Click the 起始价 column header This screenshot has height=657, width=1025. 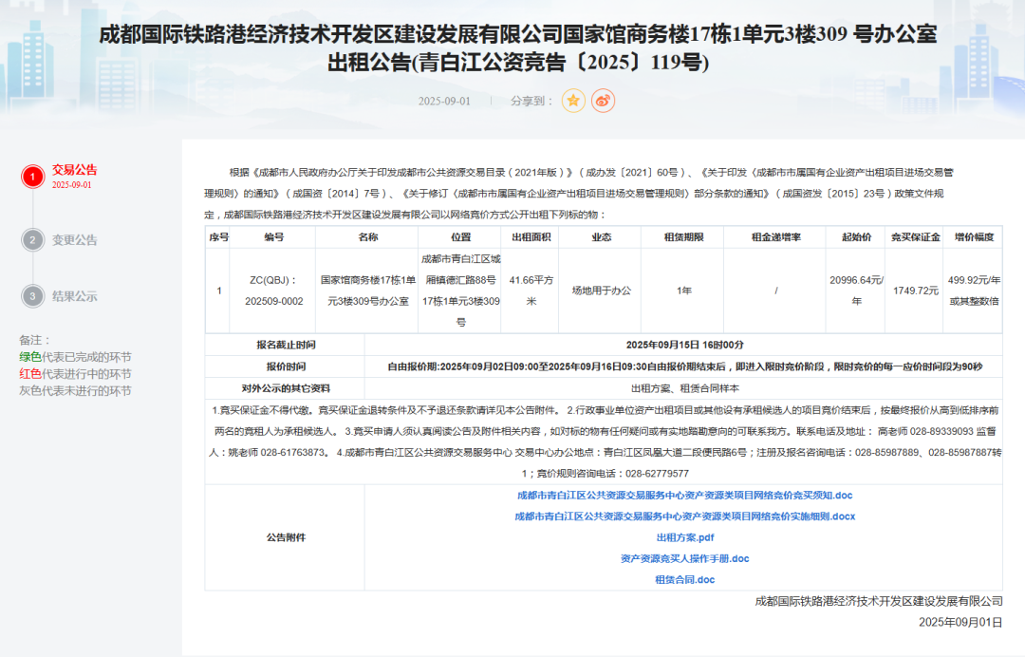point(856,237)
